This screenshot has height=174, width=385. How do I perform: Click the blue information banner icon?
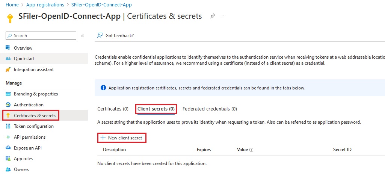103,88
